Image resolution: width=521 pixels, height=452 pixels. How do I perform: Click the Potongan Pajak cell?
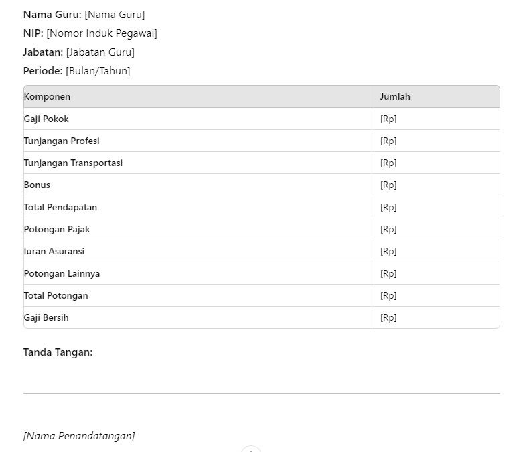[198, 229]
